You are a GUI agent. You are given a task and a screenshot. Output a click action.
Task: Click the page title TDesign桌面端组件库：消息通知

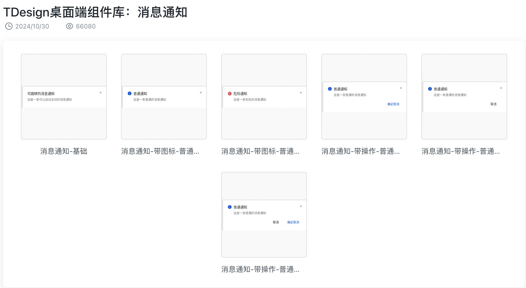pos(95,12)
